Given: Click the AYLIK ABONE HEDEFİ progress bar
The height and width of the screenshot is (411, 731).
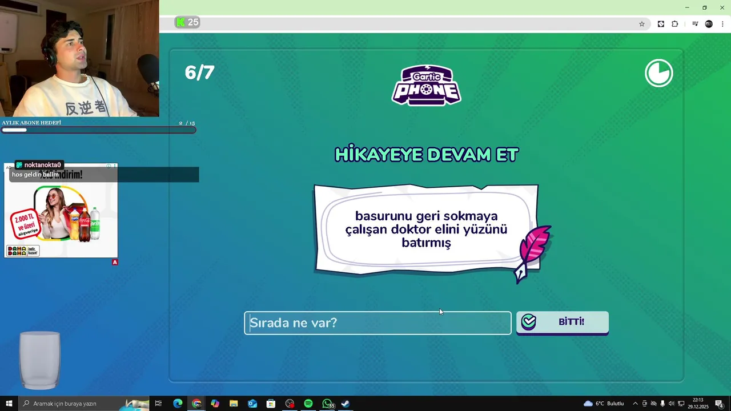Looking at the screenshot, I should (x=98, y=130).
